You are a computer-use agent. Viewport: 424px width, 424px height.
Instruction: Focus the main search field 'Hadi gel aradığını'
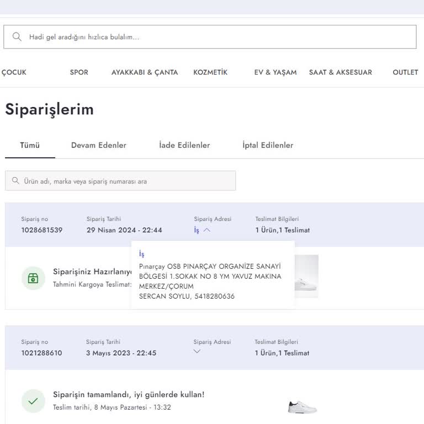210,37
